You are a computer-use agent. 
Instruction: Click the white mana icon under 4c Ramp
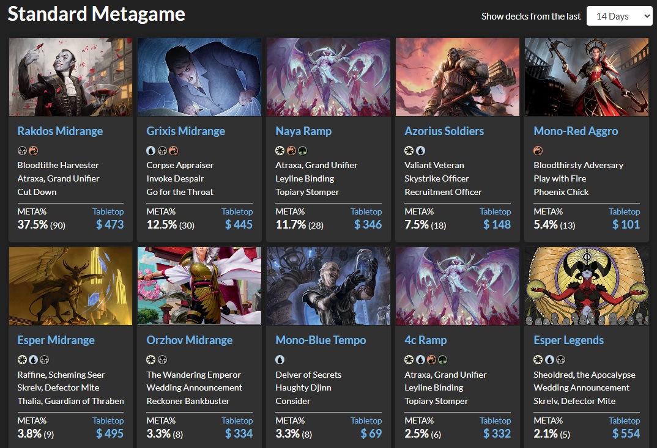pyautogui.click(x=409, y=359)
